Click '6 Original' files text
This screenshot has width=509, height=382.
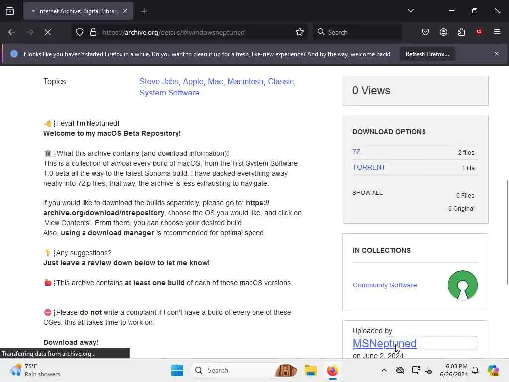pos(461,208)
